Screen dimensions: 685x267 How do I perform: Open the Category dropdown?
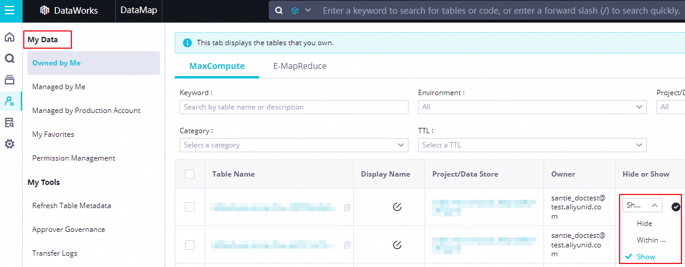point(294,145)
